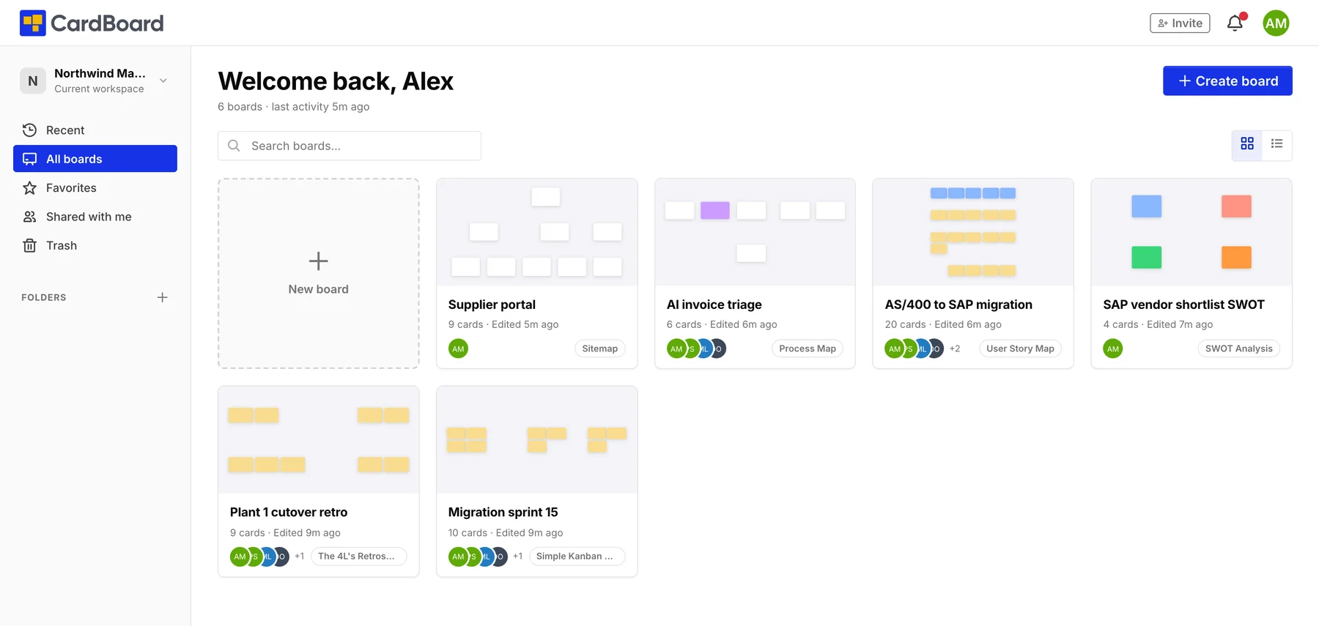Click the Simple Kanban template tag

(x=577, y=556)
